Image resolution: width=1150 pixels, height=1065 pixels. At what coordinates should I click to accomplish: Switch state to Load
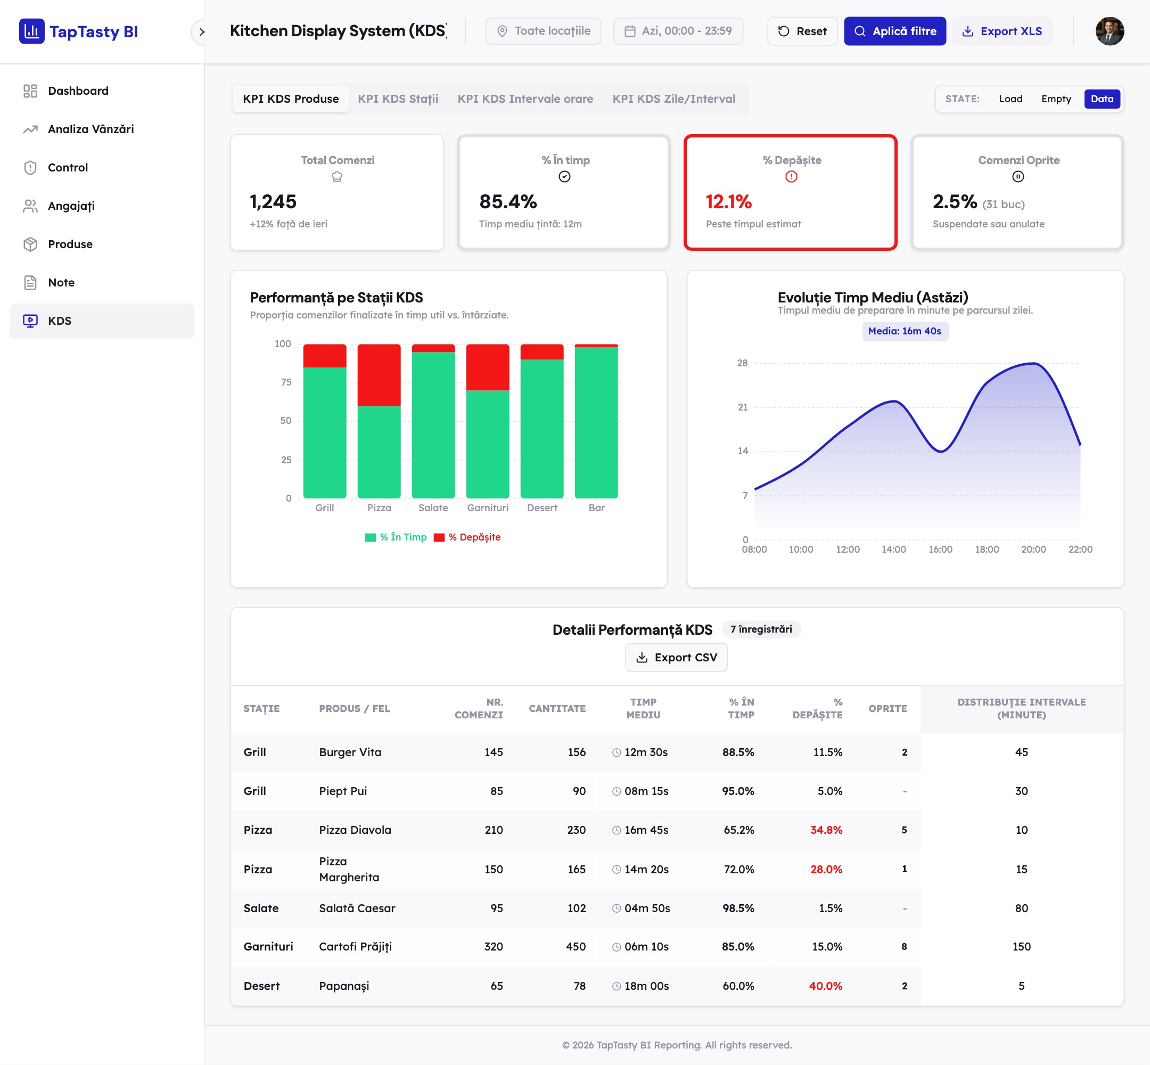[x=1011, y=99]
